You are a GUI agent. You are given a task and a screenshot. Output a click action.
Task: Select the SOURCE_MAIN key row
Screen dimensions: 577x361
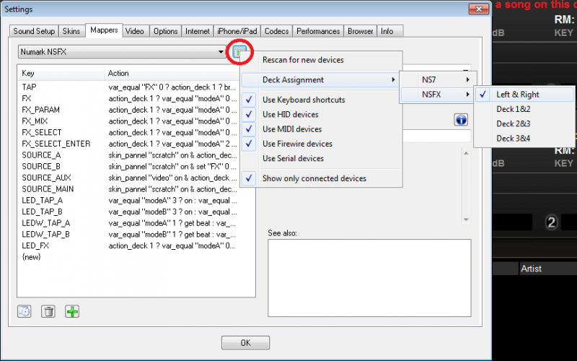tap(136, 189)
